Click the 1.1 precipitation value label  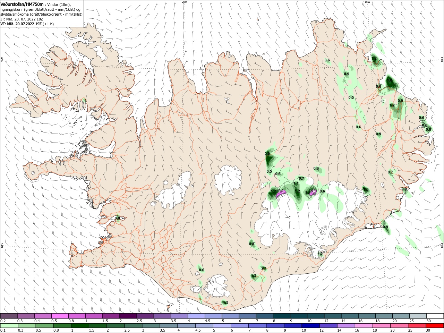[x=296, y=183]
